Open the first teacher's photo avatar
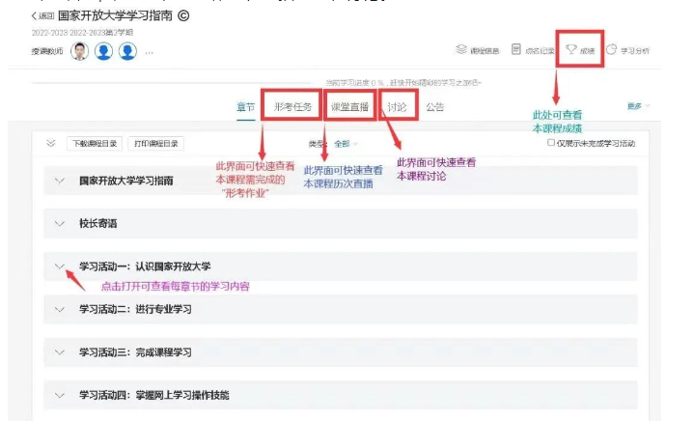The height and width of the screenshot is (421, 694). pos(80,51)
